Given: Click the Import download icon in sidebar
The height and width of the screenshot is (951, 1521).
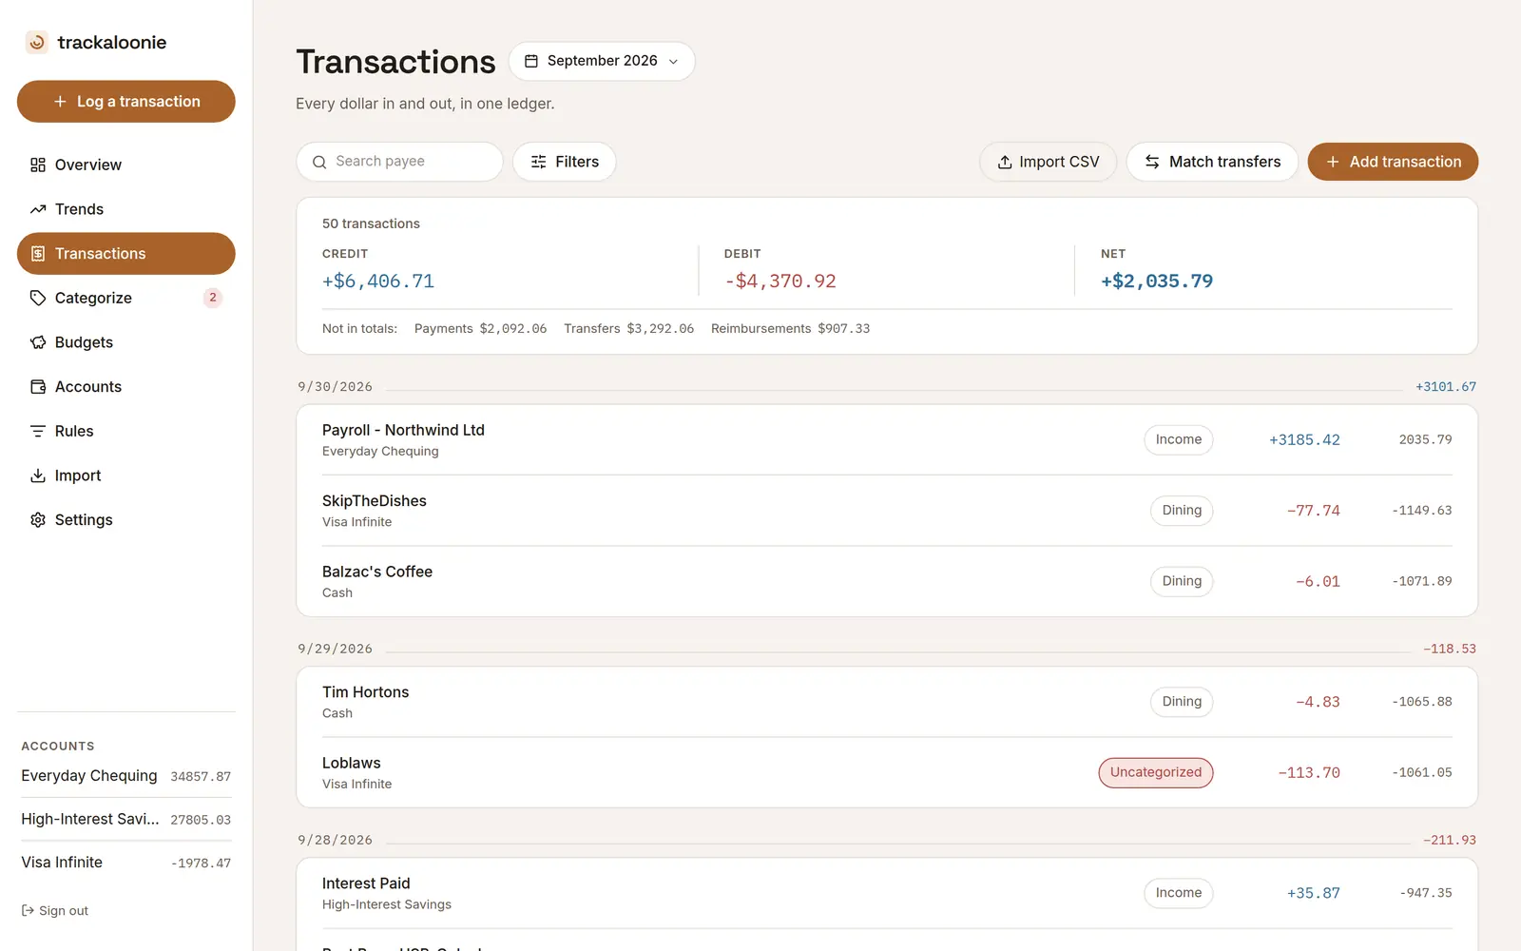Looking at the screenshot, I should tap(38, 475).
